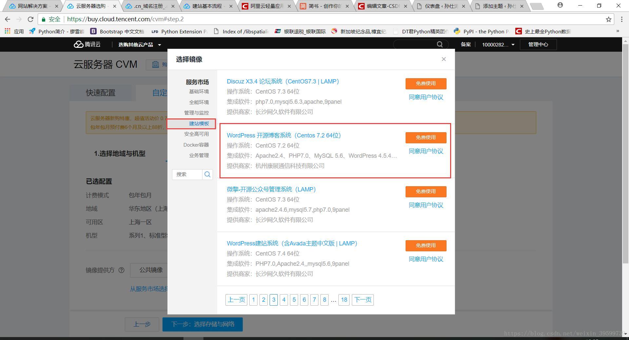629x340 pixels.
Task: Go to next page 下一页
Action: click(x=363, y=300)
